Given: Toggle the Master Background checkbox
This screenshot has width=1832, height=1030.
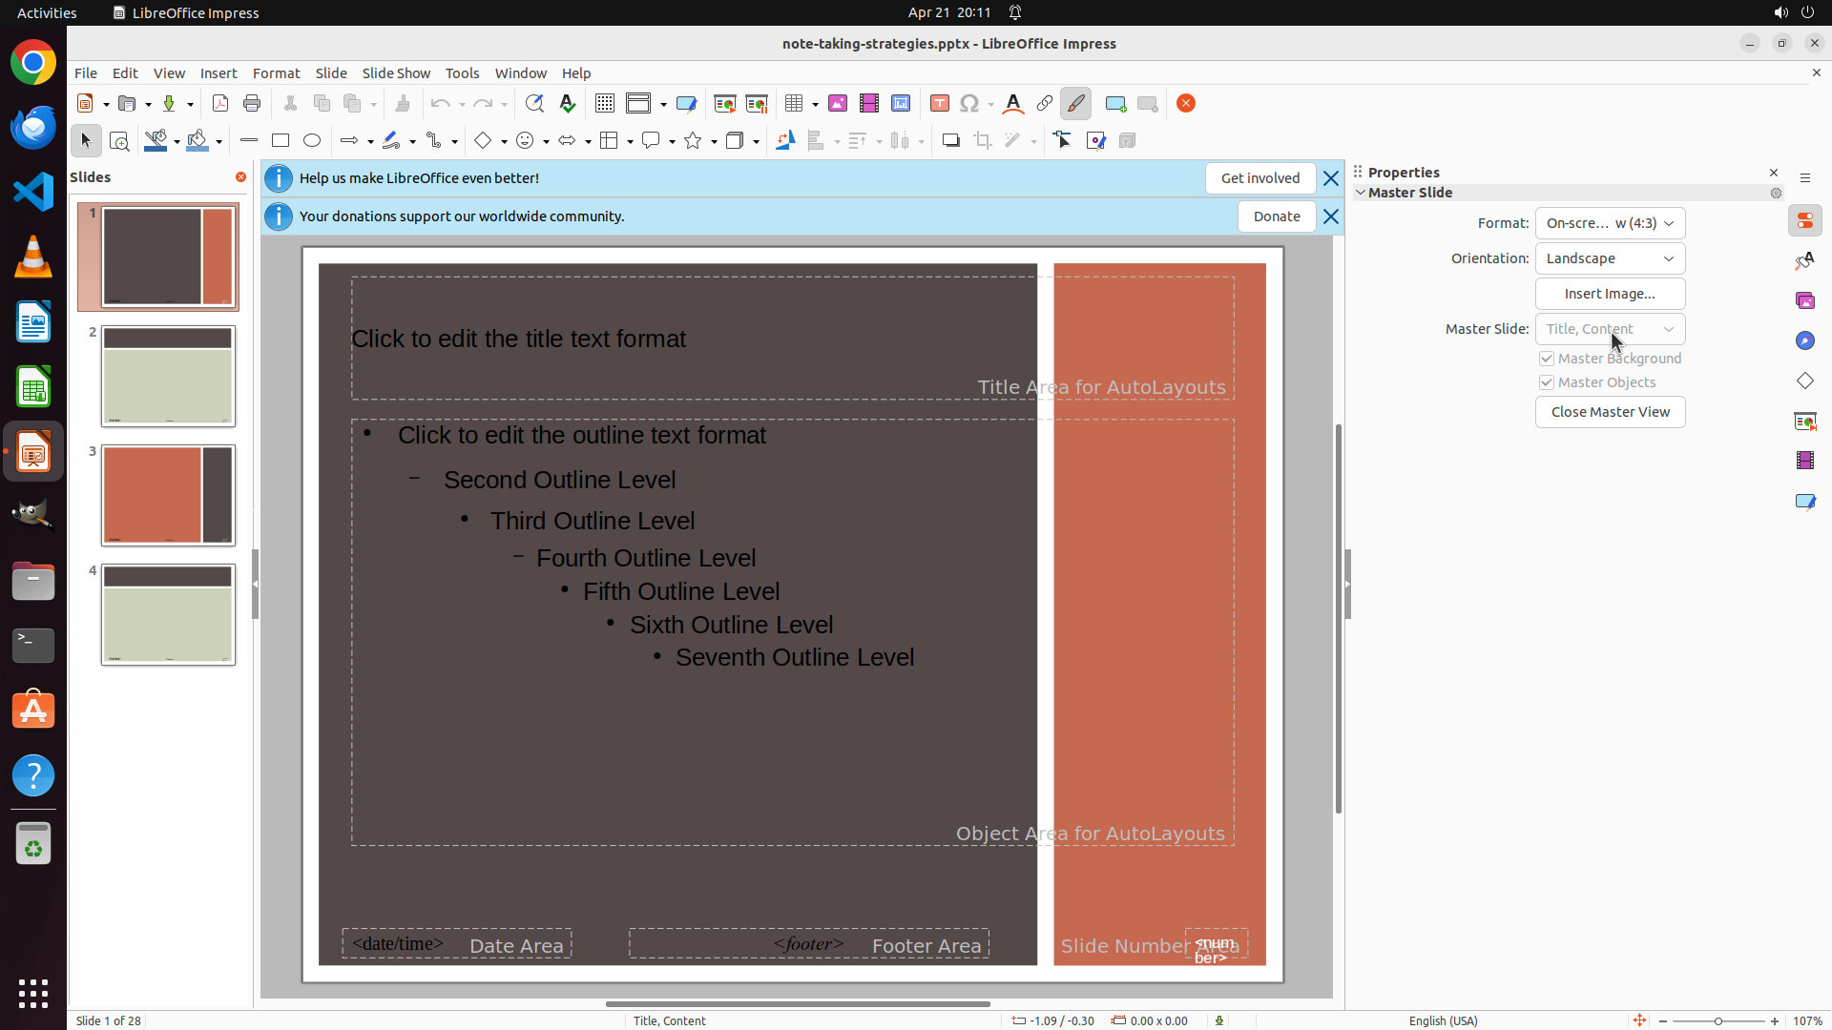Looking at the screenshot, I should (x=1547, y=359).
